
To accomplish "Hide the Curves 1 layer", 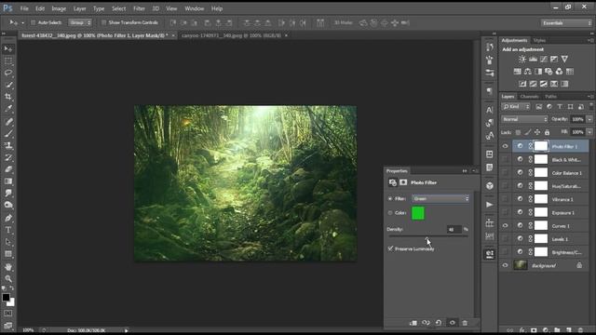I will tap(505, 225).
